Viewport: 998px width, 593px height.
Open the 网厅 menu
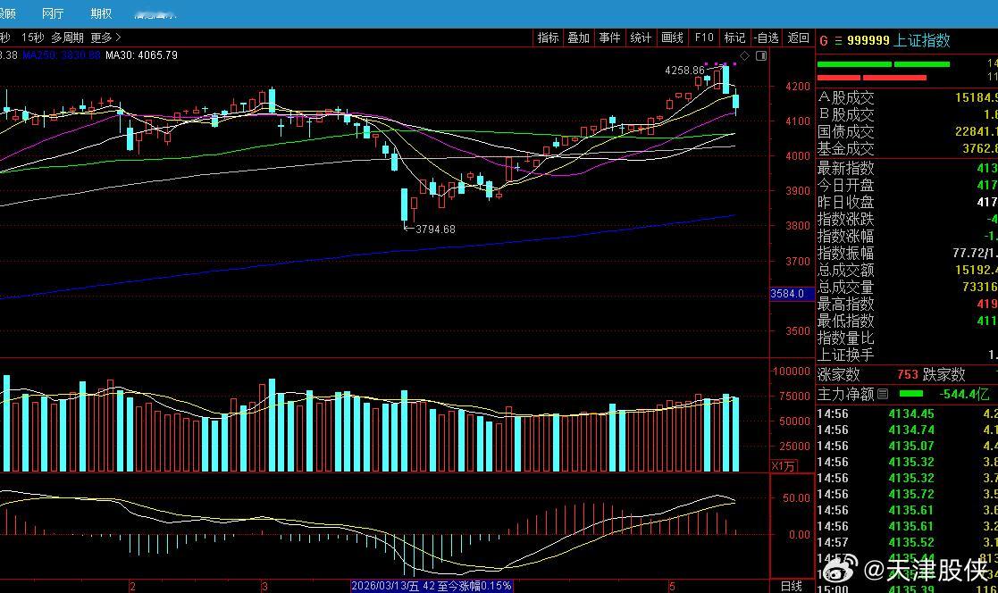click(53, 13)
